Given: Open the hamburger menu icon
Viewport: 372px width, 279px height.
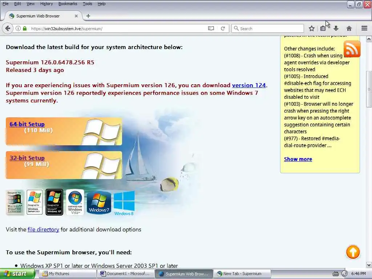Looking at the screenshot, I should 364,28.
